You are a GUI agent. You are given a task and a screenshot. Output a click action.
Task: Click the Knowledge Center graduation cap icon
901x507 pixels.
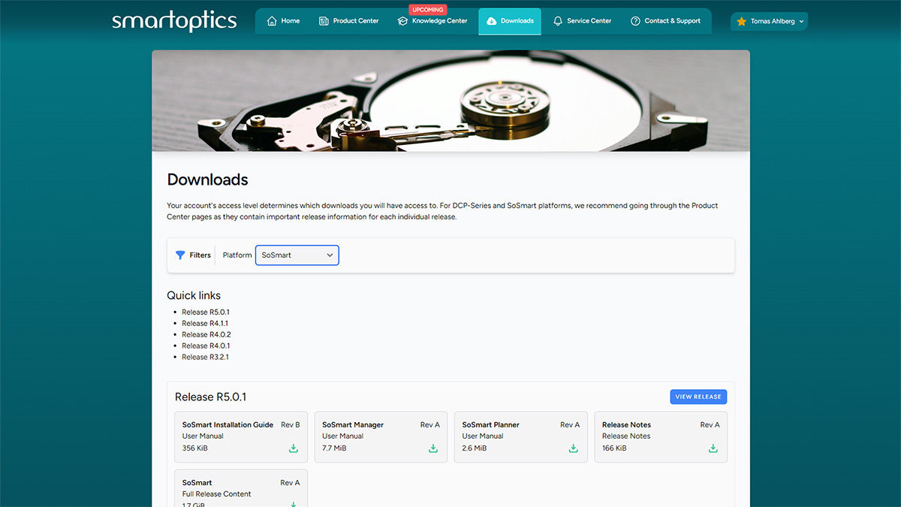(x=402, y=21)
